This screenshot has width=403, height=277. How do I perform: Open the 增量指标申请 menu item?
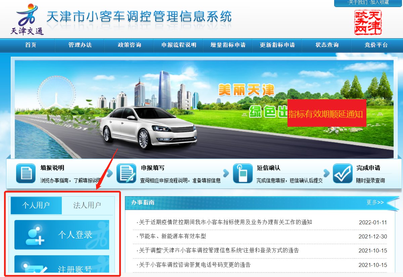pos(228,45)
